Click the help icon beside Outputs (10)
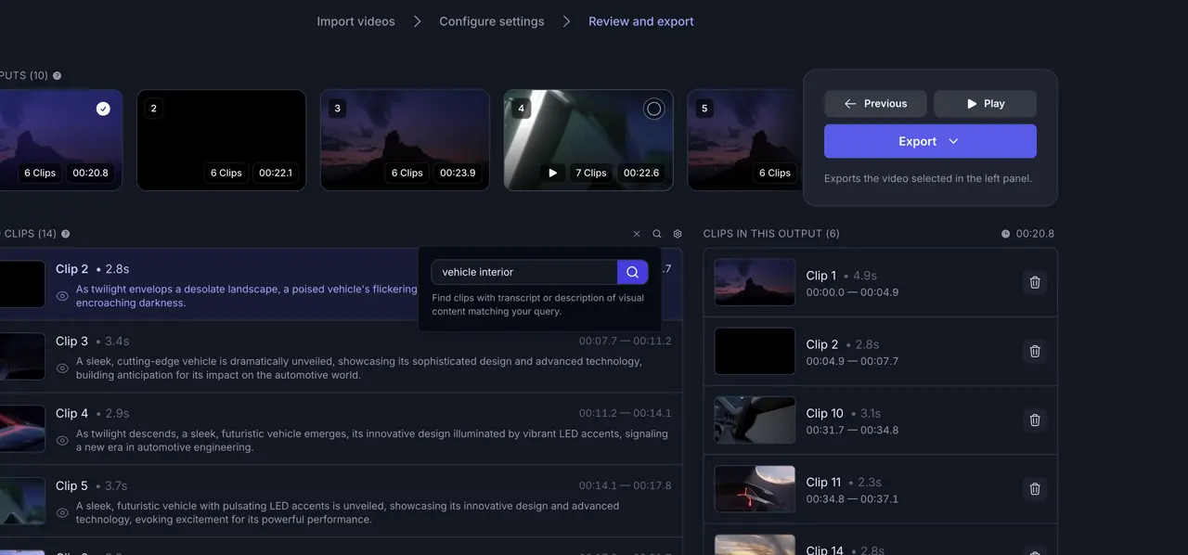This screenshot has width=1188, height=555. (58, 76)
